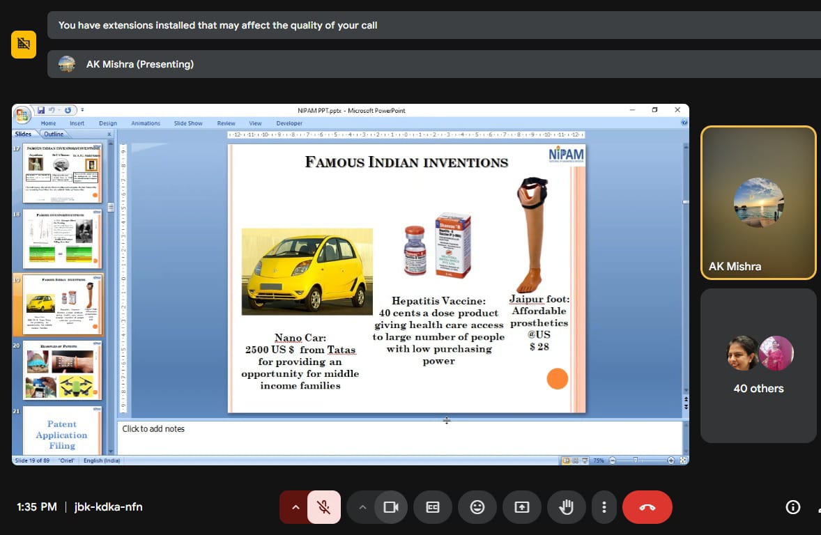This screenshot has height=535, width=821.
Task: Click zoom out minus button
Action: 612,460
